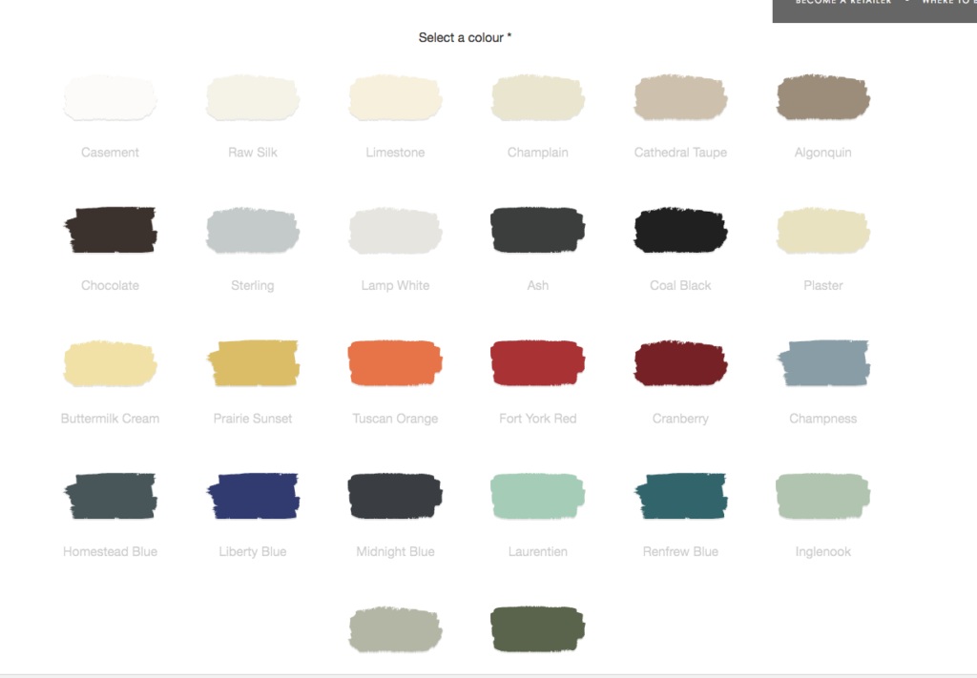Image resolution: width=977 pixels, height=678 pixels.
Task: Select the Champlain paint swatch
Action: [538, 98]
